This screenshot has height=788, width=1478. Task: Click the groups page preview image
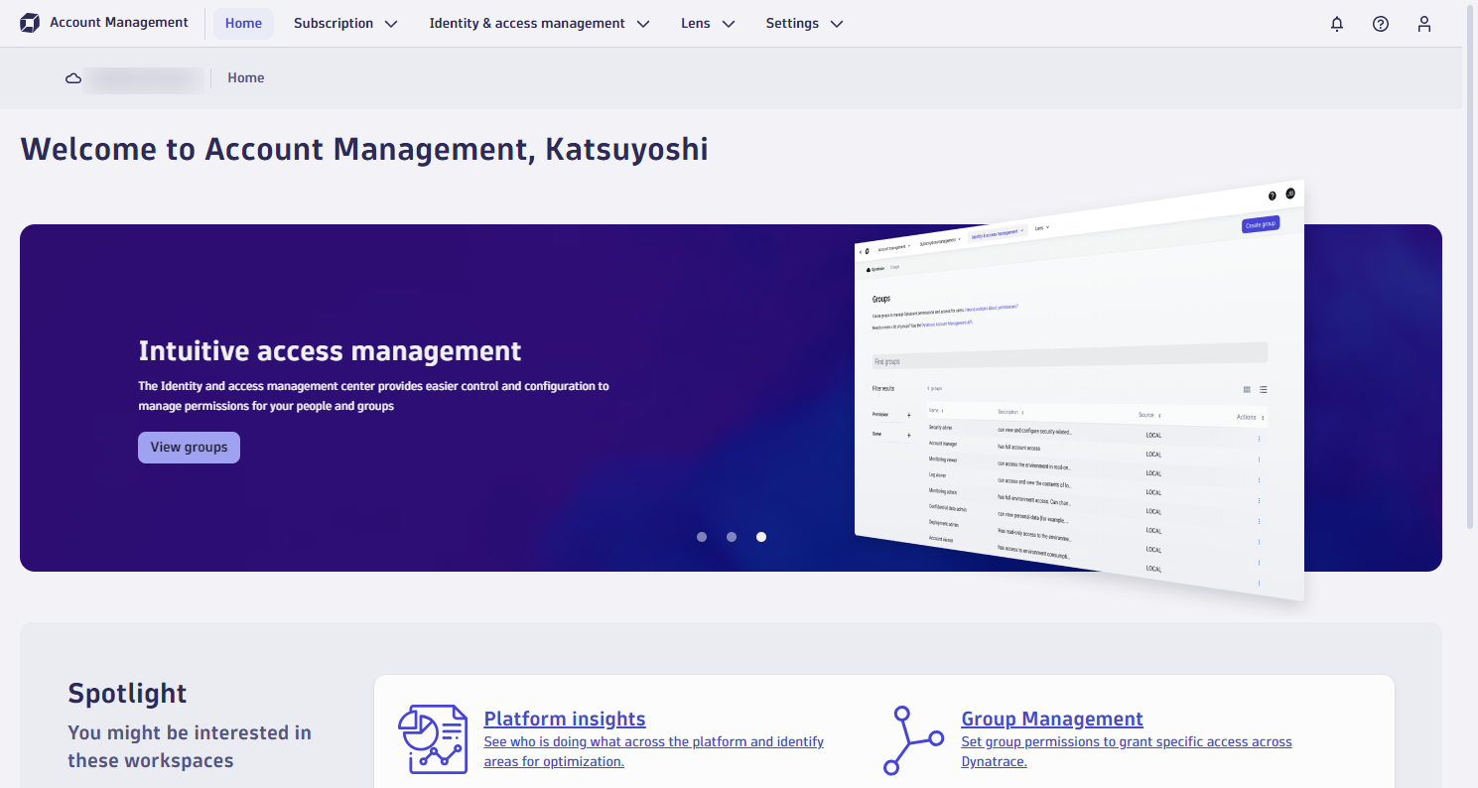click(1080, 392)
